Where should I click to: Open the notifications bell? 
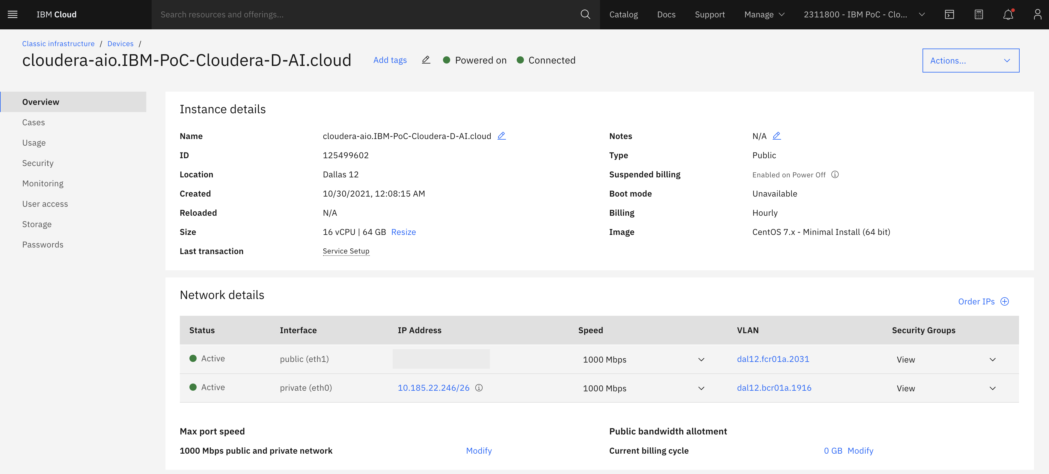point(1008,15)
